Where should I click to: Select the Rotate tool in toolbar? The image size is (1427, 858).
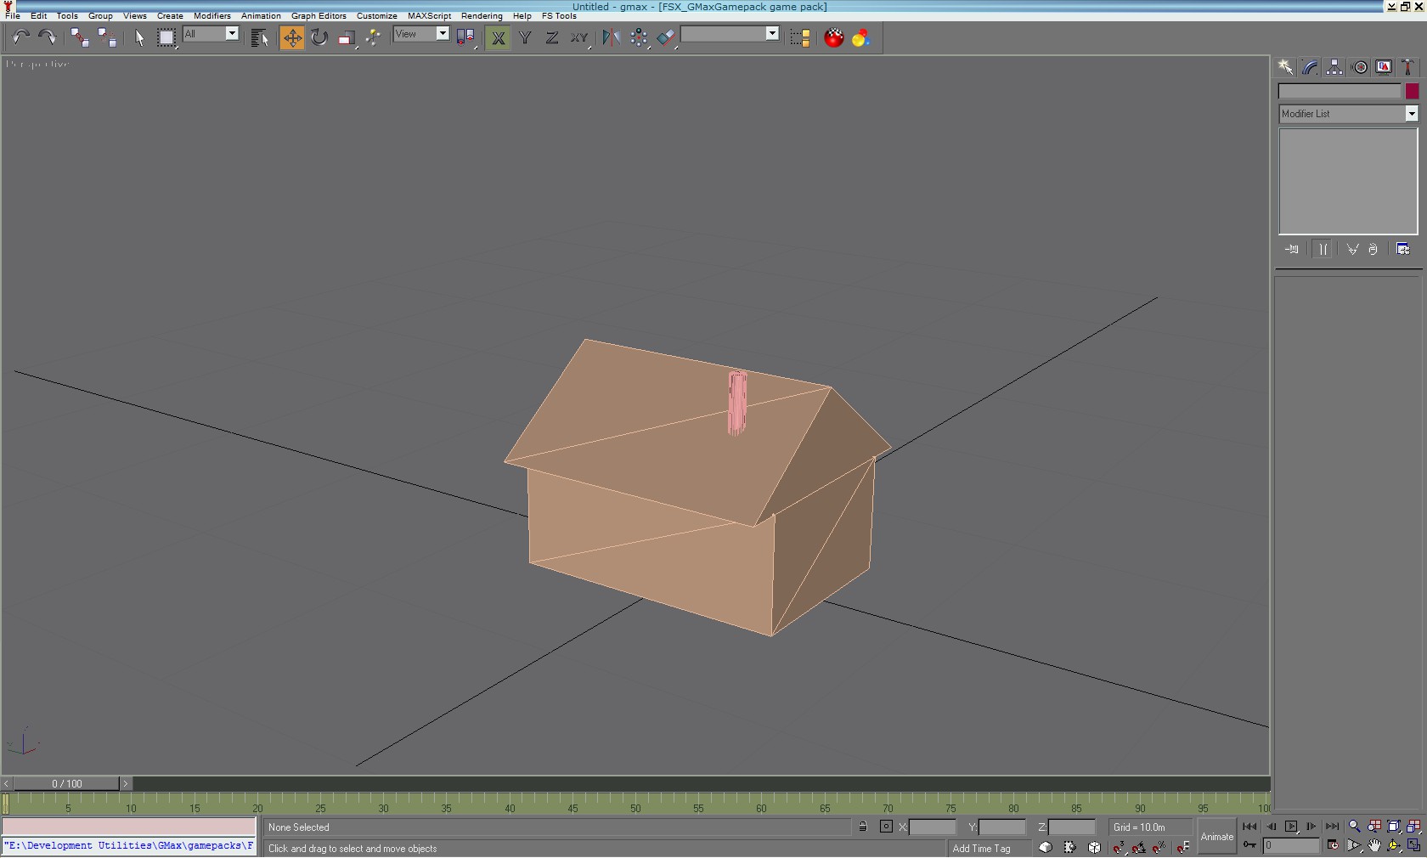[319, 37]
